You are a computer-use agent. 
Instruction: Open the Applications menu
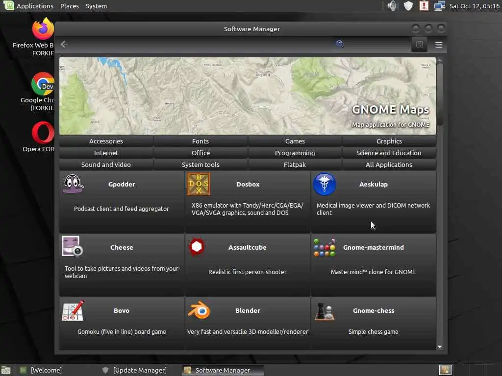pos(35,6)
